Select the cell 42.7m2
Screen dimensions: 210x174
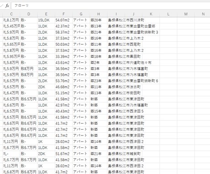63,130
